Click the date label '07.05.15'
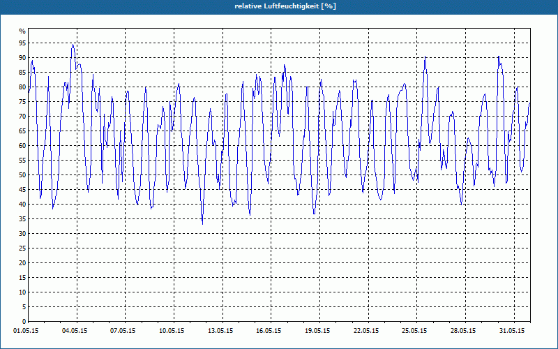The height and width of the screenshot is (349, 558). click(x=123, y=331)
